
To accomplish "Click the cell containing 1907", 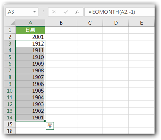I will (x=30, y=77).
